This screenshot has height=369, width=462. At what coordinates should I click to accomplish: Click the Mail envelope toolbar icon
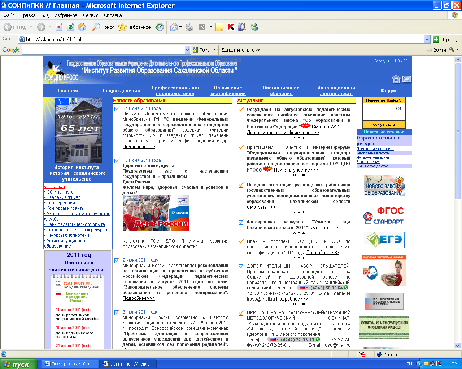click(x=174, y=27)
